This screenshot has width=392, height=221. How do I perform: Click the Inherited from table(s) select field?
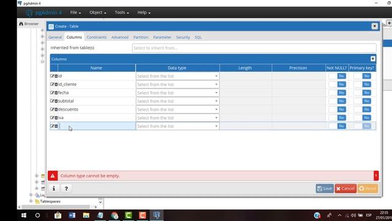254,48
